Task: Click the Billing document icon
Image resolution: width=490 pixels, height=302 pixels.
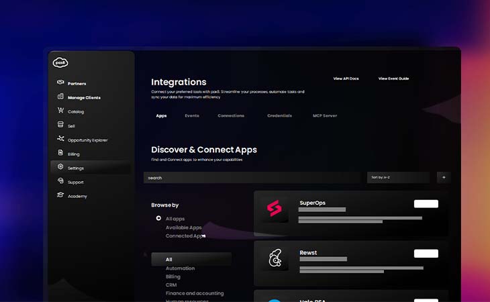Action: coord(60,153)
